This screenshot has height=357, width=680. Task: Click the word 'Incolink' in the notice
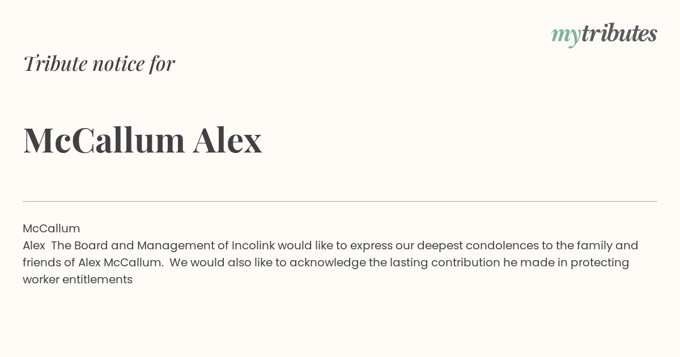point(253,245)
